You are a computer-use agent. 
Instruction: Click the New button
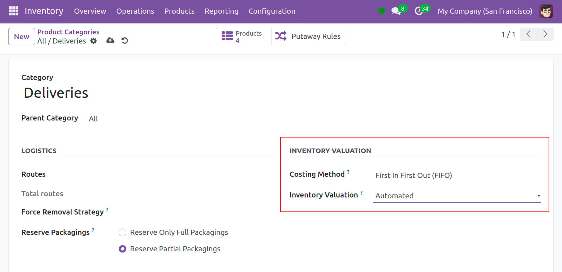[22, 37]
